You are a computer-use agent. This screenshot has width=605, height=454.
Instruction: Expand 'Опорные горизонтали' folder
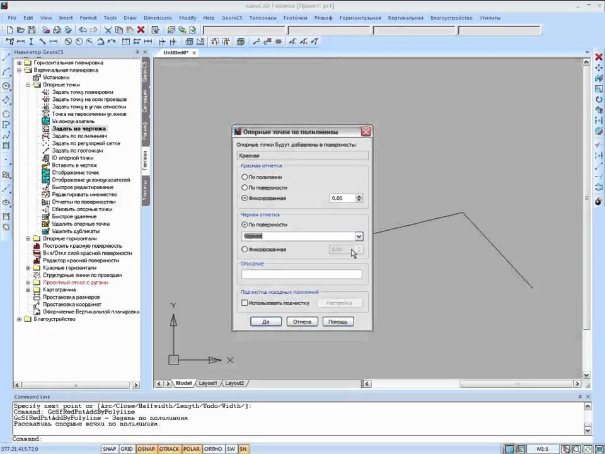tap(28, 238)
